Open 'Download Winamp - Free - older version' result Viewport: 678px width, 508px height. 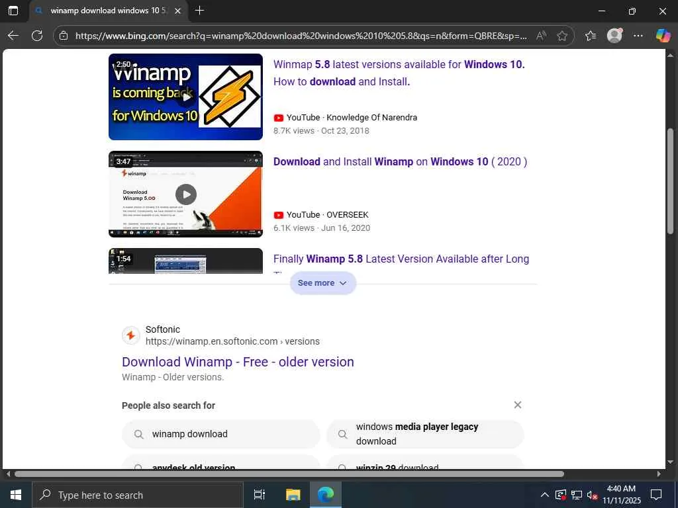pyautogui.click(x=238, y=362)
